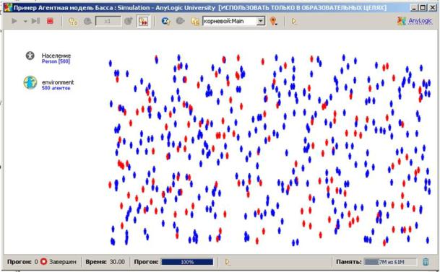The image size is (440, 272).
Task: Click the Run (play) simulation button
Action: (14, 21)
